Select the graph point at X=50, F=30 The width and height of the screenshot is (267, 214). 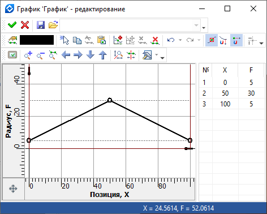(110, 100)
